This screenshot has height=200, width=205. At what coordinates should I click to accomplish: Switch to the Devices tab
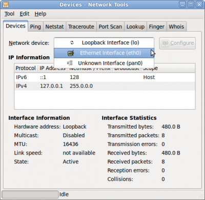pyautogui.click(x=15, y=26)
